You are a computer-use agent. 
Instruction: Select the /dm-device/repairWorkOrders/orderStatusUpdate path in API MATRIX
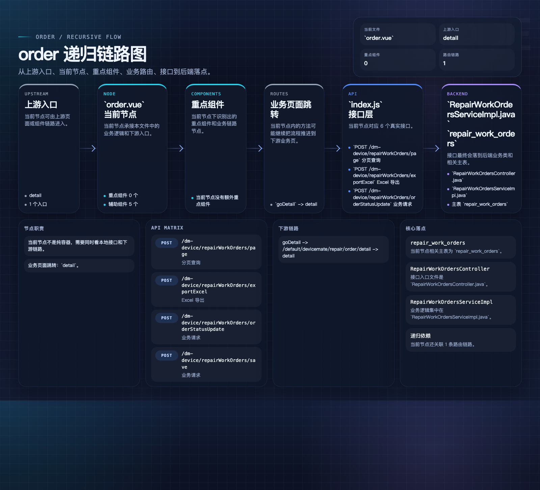(x=218, y=323)
